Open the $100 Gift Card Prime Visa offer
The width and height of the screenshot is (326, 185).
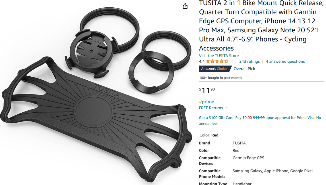[260, 121]
